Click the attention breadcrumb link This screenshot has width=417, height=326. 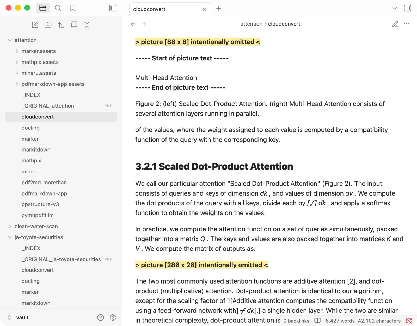251,24
